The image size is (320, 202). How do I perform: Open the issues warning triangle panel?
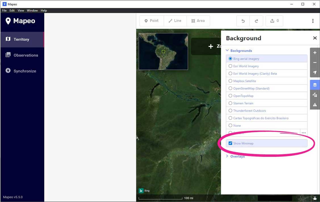coord(315,105)
